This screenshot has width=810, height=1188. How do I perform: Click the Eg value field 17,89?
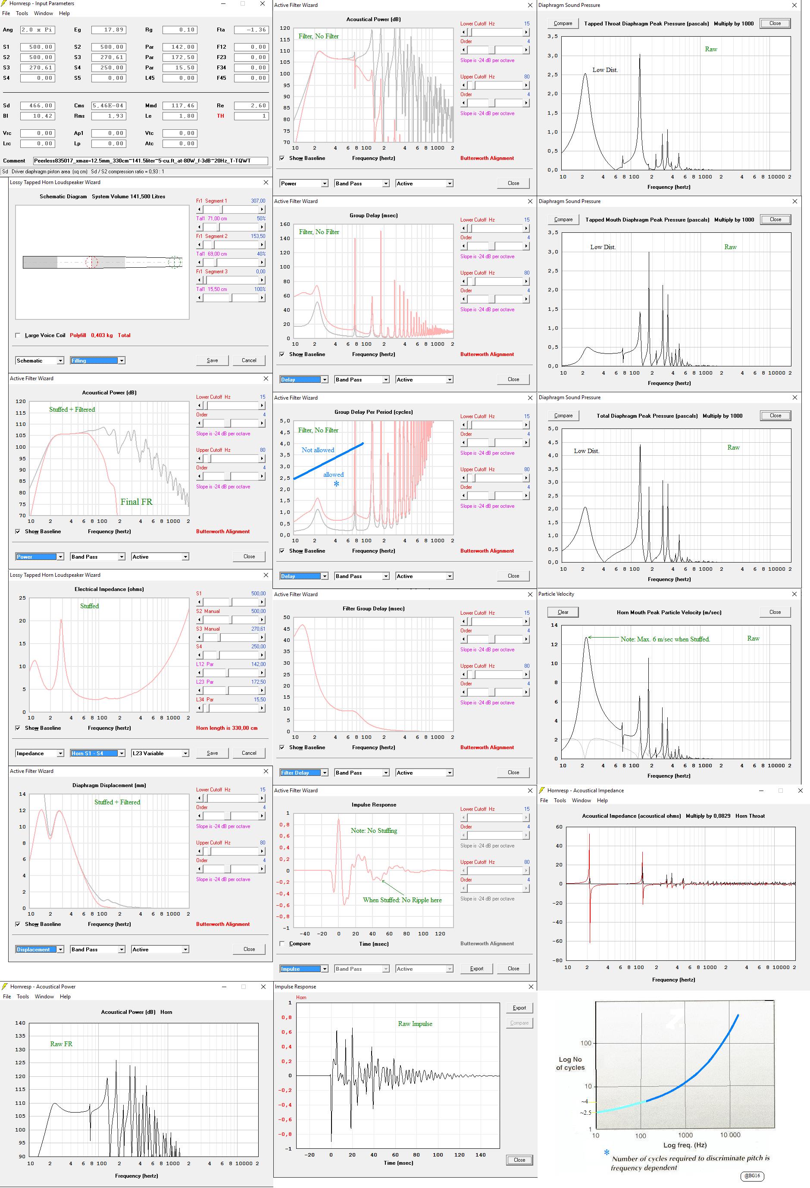[108, 30]
